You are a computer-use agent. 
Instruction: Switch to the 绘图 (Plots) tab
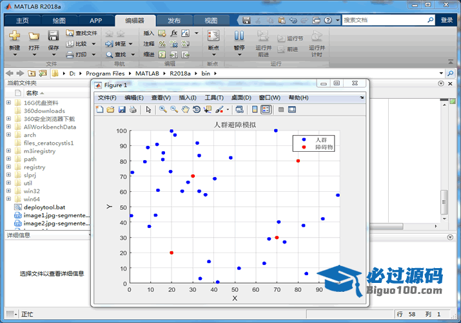point(59,21)
